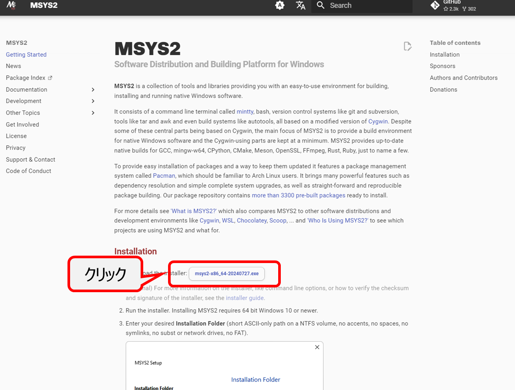Open Other Topics in the sidebar
This screenshot has width=515, height=390.
point(23,113)
